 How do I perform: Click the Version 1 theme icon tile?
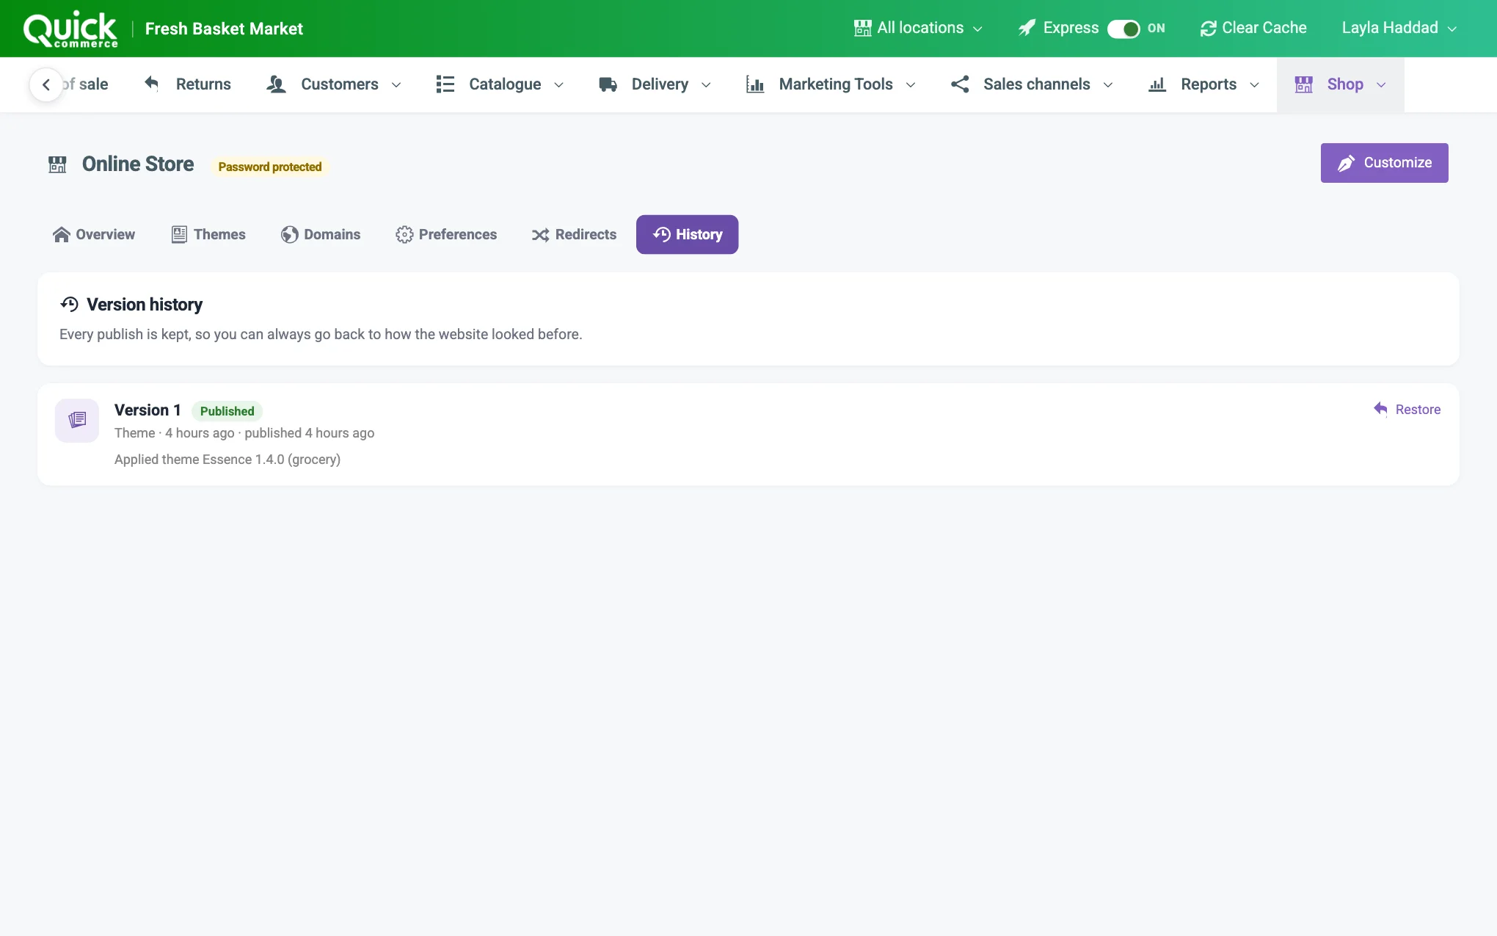pos(77,420)
